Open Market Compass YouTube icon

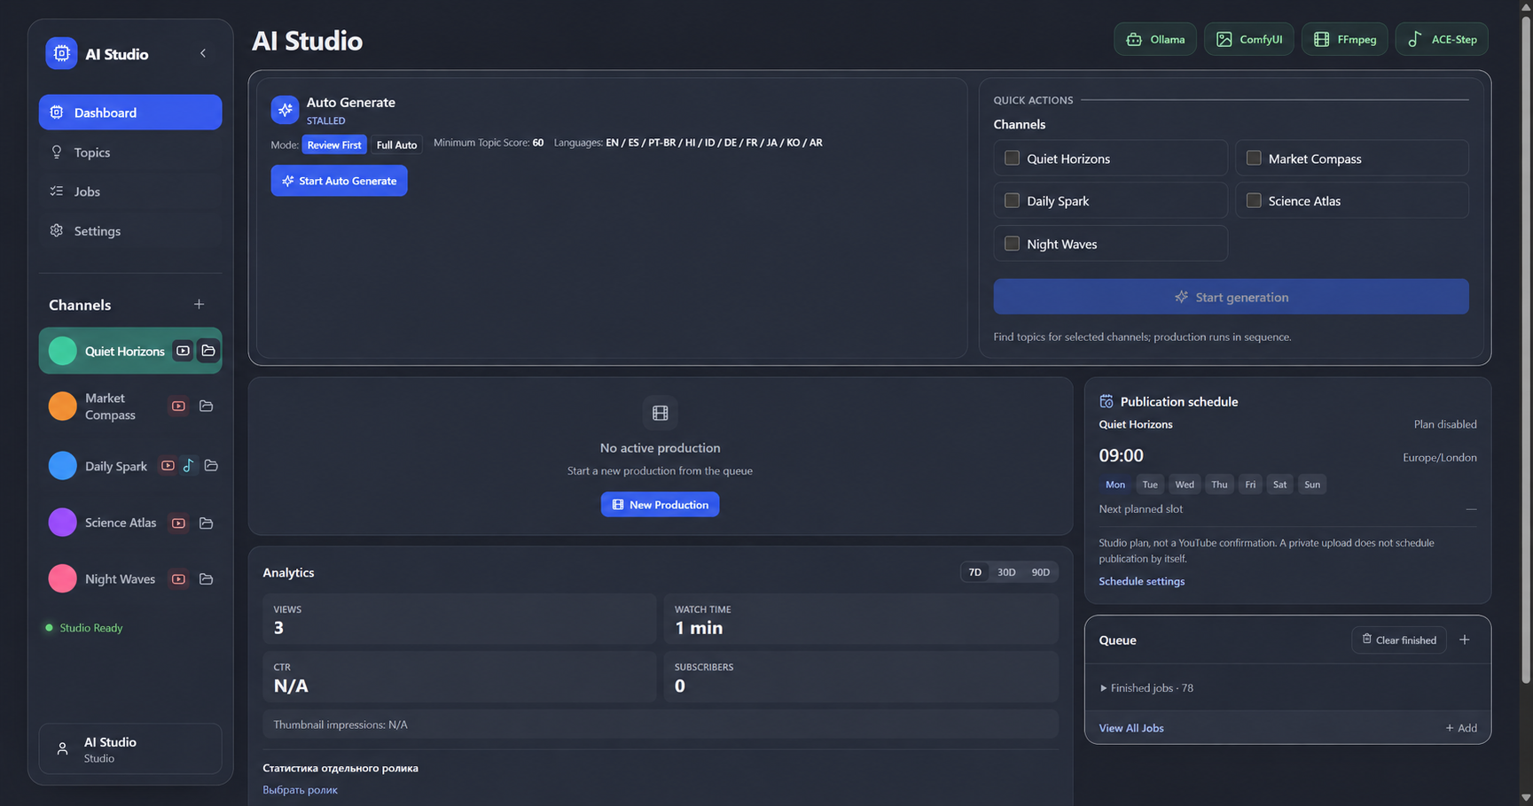coord(178,406)
